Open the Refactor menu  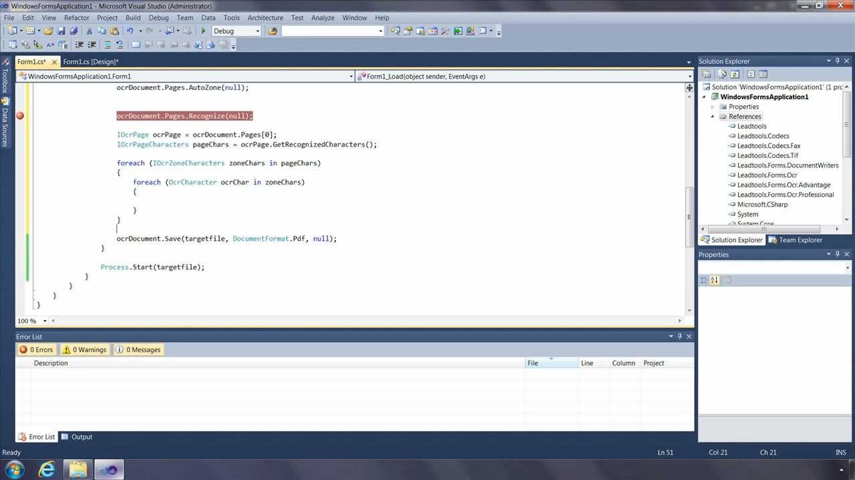click(x=77, y=18)
